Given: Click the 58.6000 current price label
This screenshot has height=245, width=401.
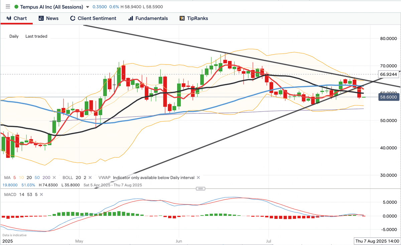Looking at the screenshot, I should pyautogui.click(x=389, y=97).
